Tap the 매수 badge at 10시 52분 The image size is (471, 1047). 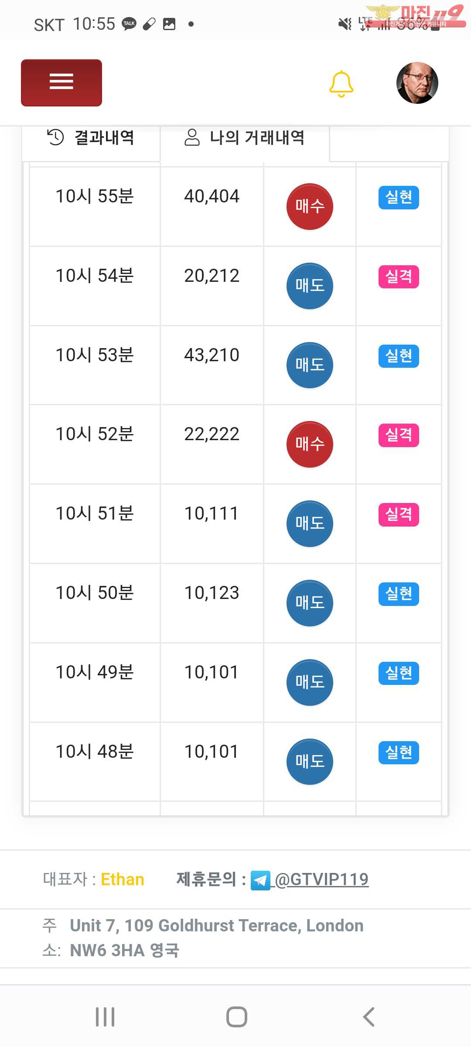point(310,444)
